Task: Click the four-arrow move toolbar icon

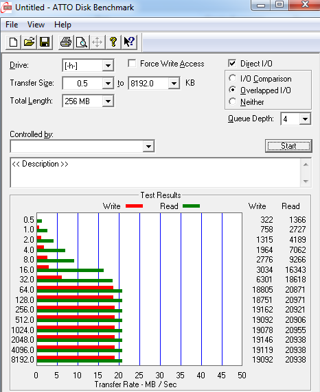Action: pos(98,42)
